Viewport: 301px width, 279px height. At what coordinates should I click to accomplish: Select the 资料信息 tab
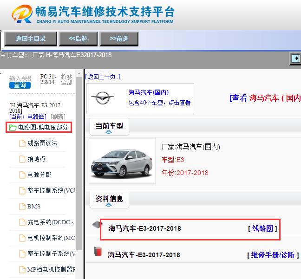click(109, 200)
